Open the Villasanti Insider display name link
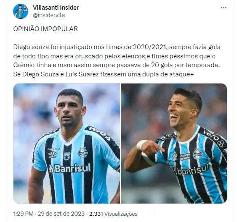 click(56, 8)
